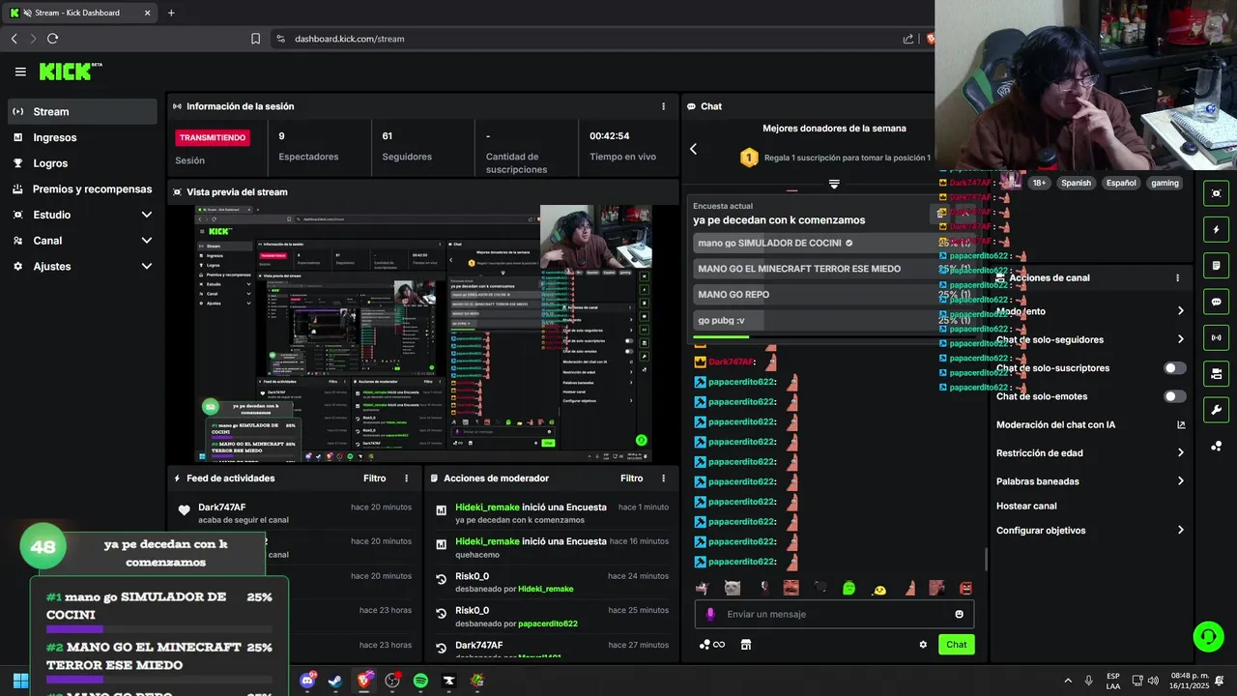Click the stream preview panel icon in right sidebar
This screenshot has width=1237, height=696.
click(1216, 193)
